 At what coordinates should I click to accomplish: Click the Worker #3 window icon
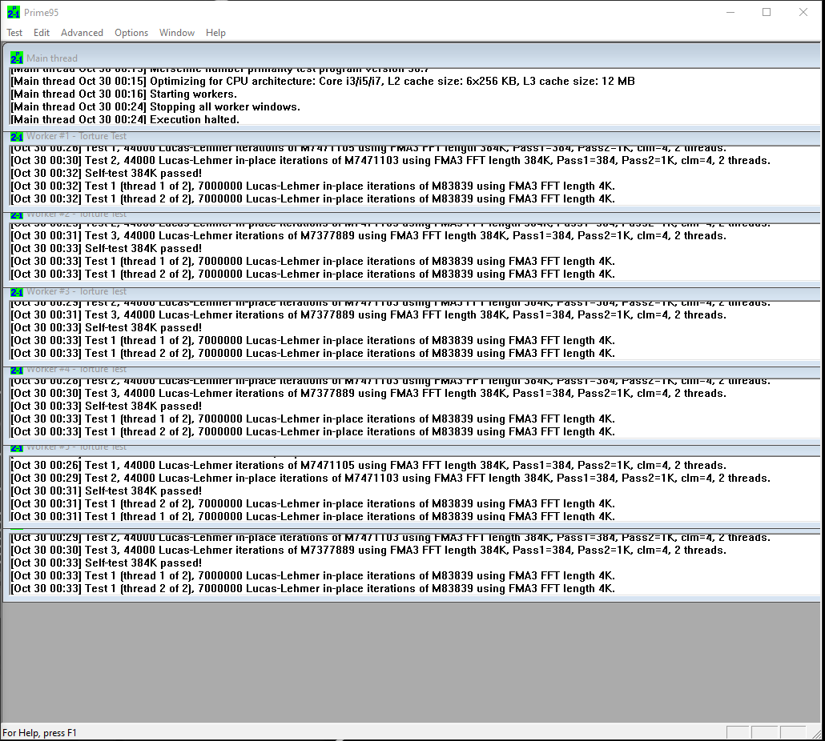pos(16,292)
